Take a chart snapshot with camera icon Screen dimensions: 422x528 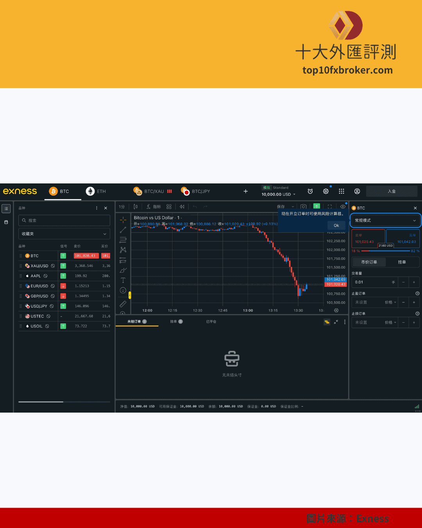click(303, 207)
